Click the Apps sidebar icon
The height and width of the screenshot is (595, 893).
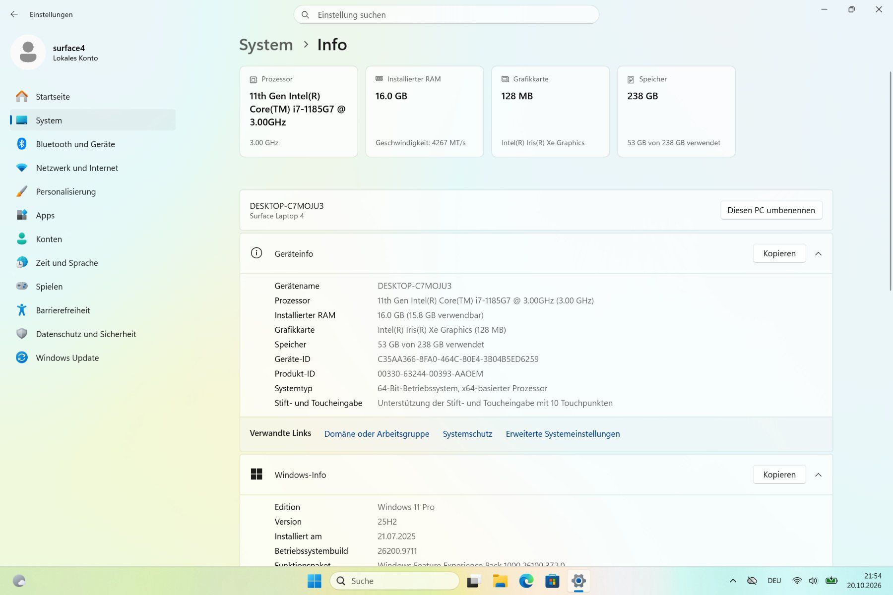tap(22, 215)
